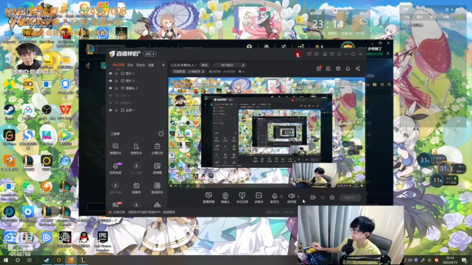Toggle the preview eye icon in bottom bar

click(x=323, y=198)
